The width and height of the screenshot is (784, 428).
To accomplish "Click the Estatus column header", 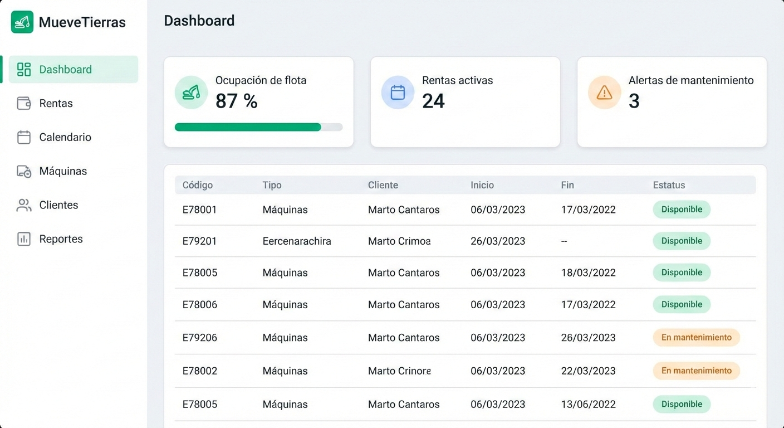I will coord(669,185).
